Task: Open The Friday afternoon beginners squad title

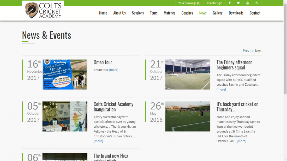Action: pyautogui.click(x=235, y=65)
